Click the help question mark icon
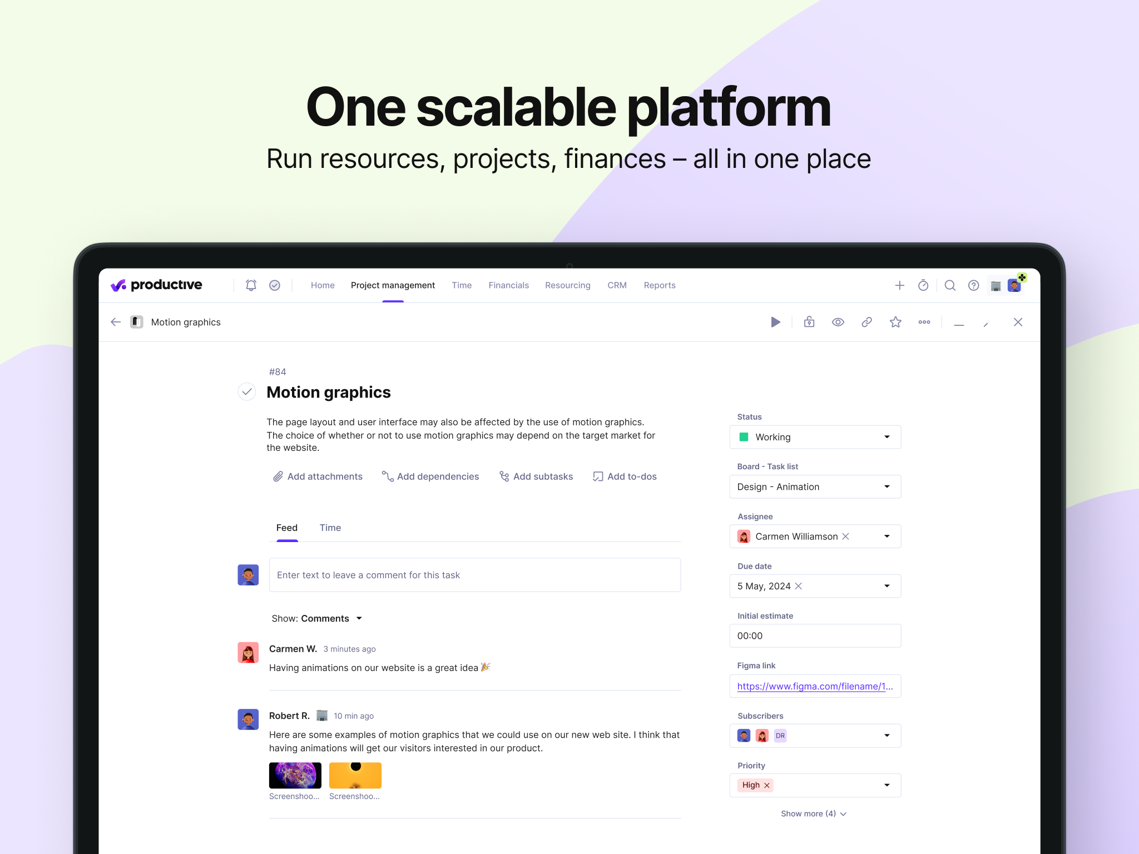This screenshot has height=854, width=1139. [973, 285]
